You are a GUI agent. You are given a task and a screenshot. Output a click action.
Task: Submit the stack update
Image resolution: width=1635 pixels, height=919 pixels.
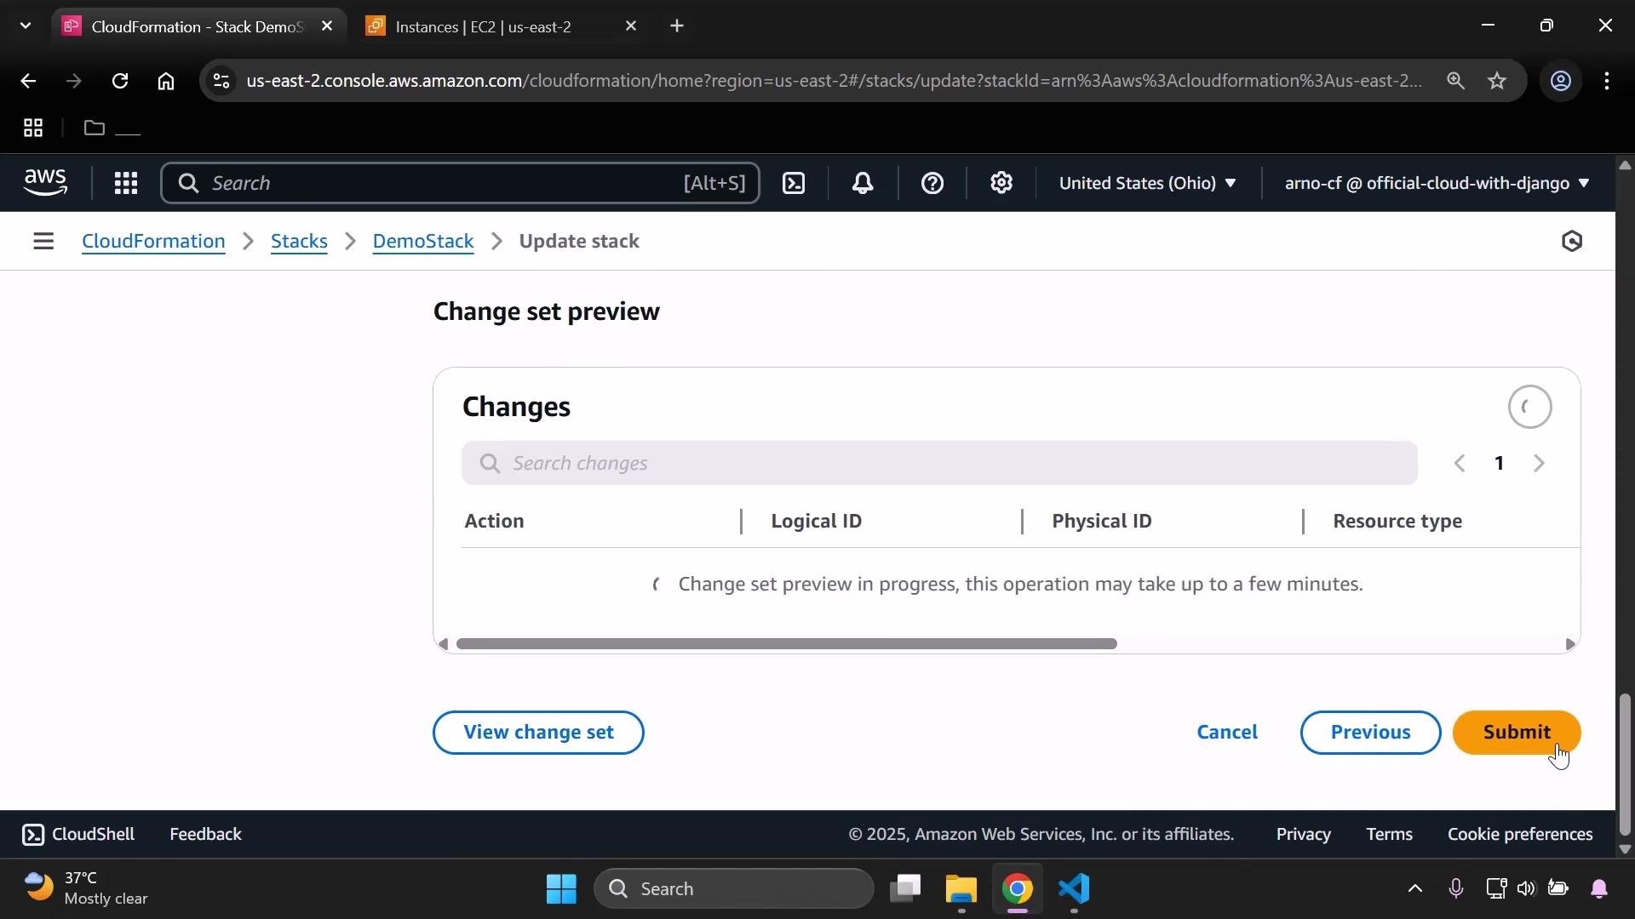coord(1517,733)
